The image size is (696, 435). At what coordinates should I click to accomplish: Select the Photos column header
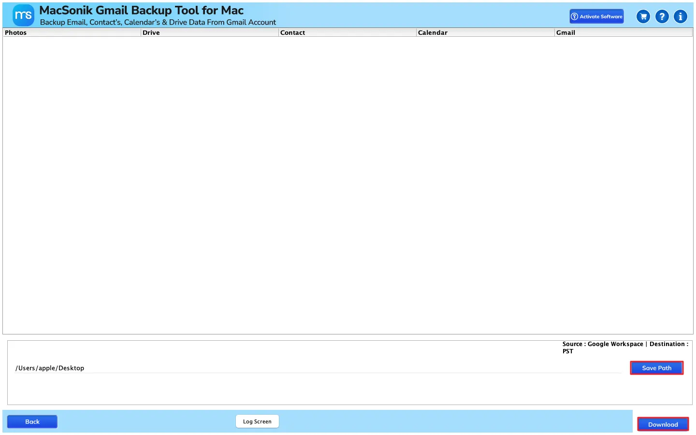point(72,32)
